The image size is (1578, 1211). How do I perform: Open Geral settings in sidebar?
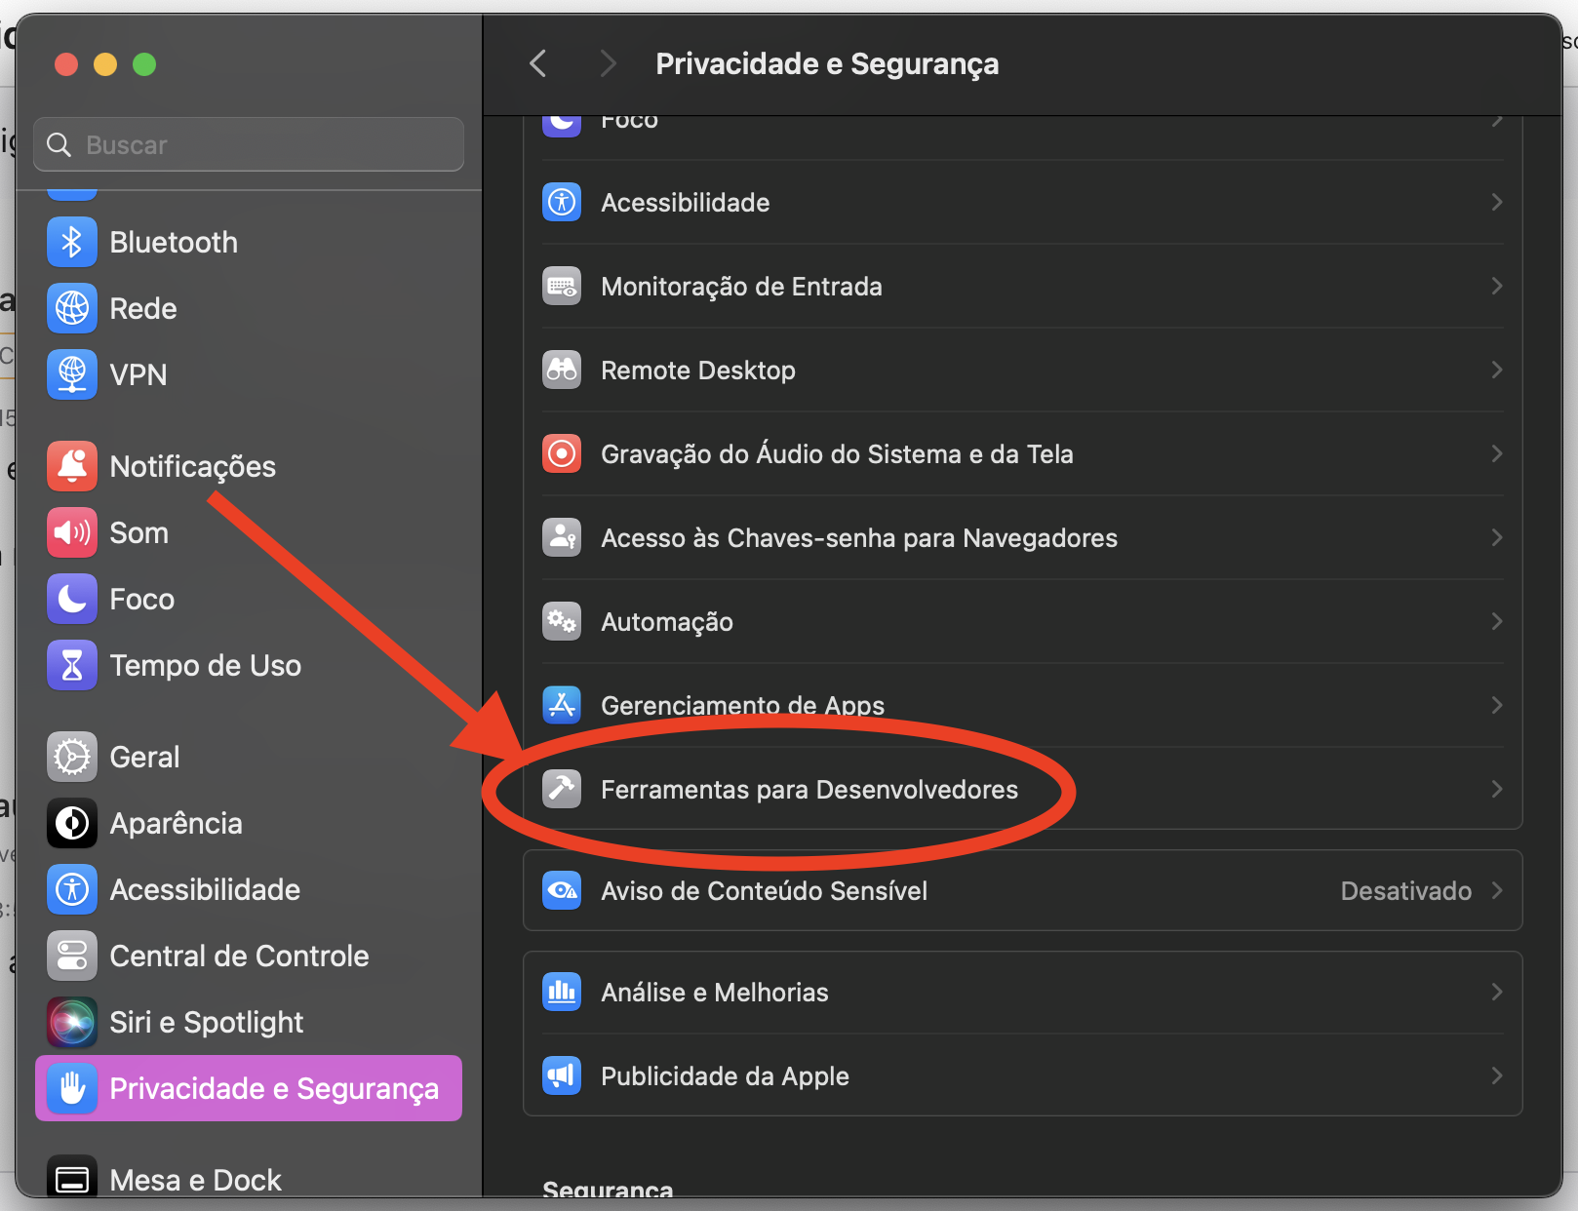coord(144,757)
